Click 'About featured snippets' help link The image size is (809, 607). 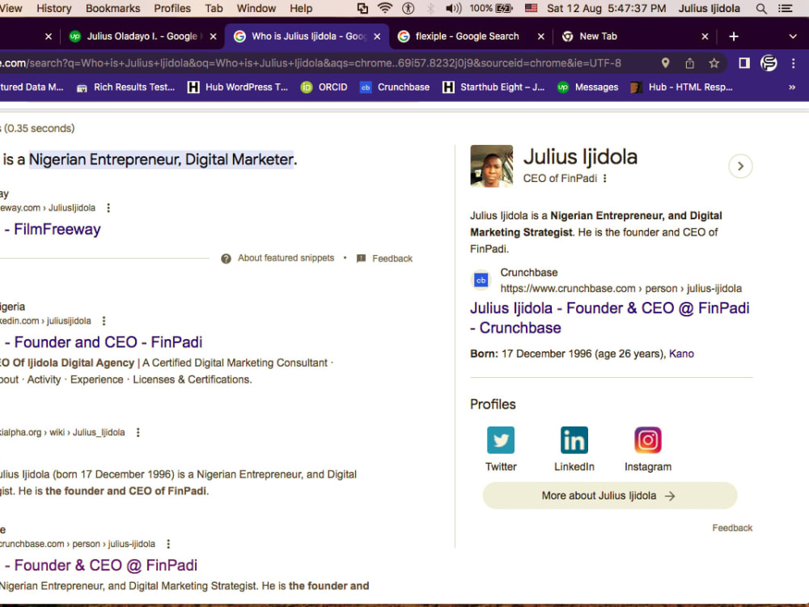click(x=286, y=258)
